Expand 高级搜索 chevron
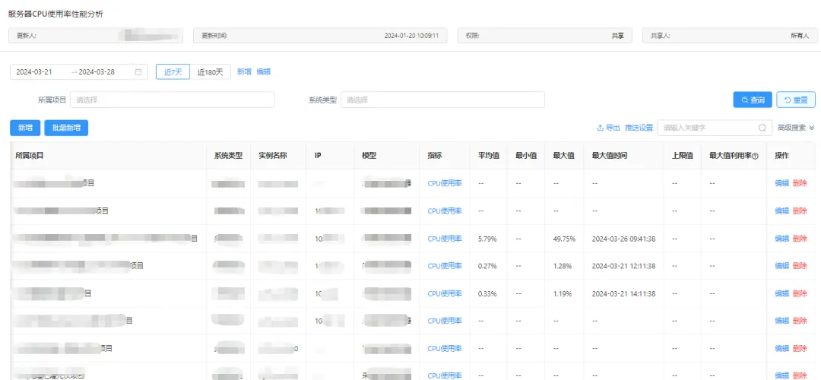This screenshot has height=380, width=821. click(x=811, y=128)
